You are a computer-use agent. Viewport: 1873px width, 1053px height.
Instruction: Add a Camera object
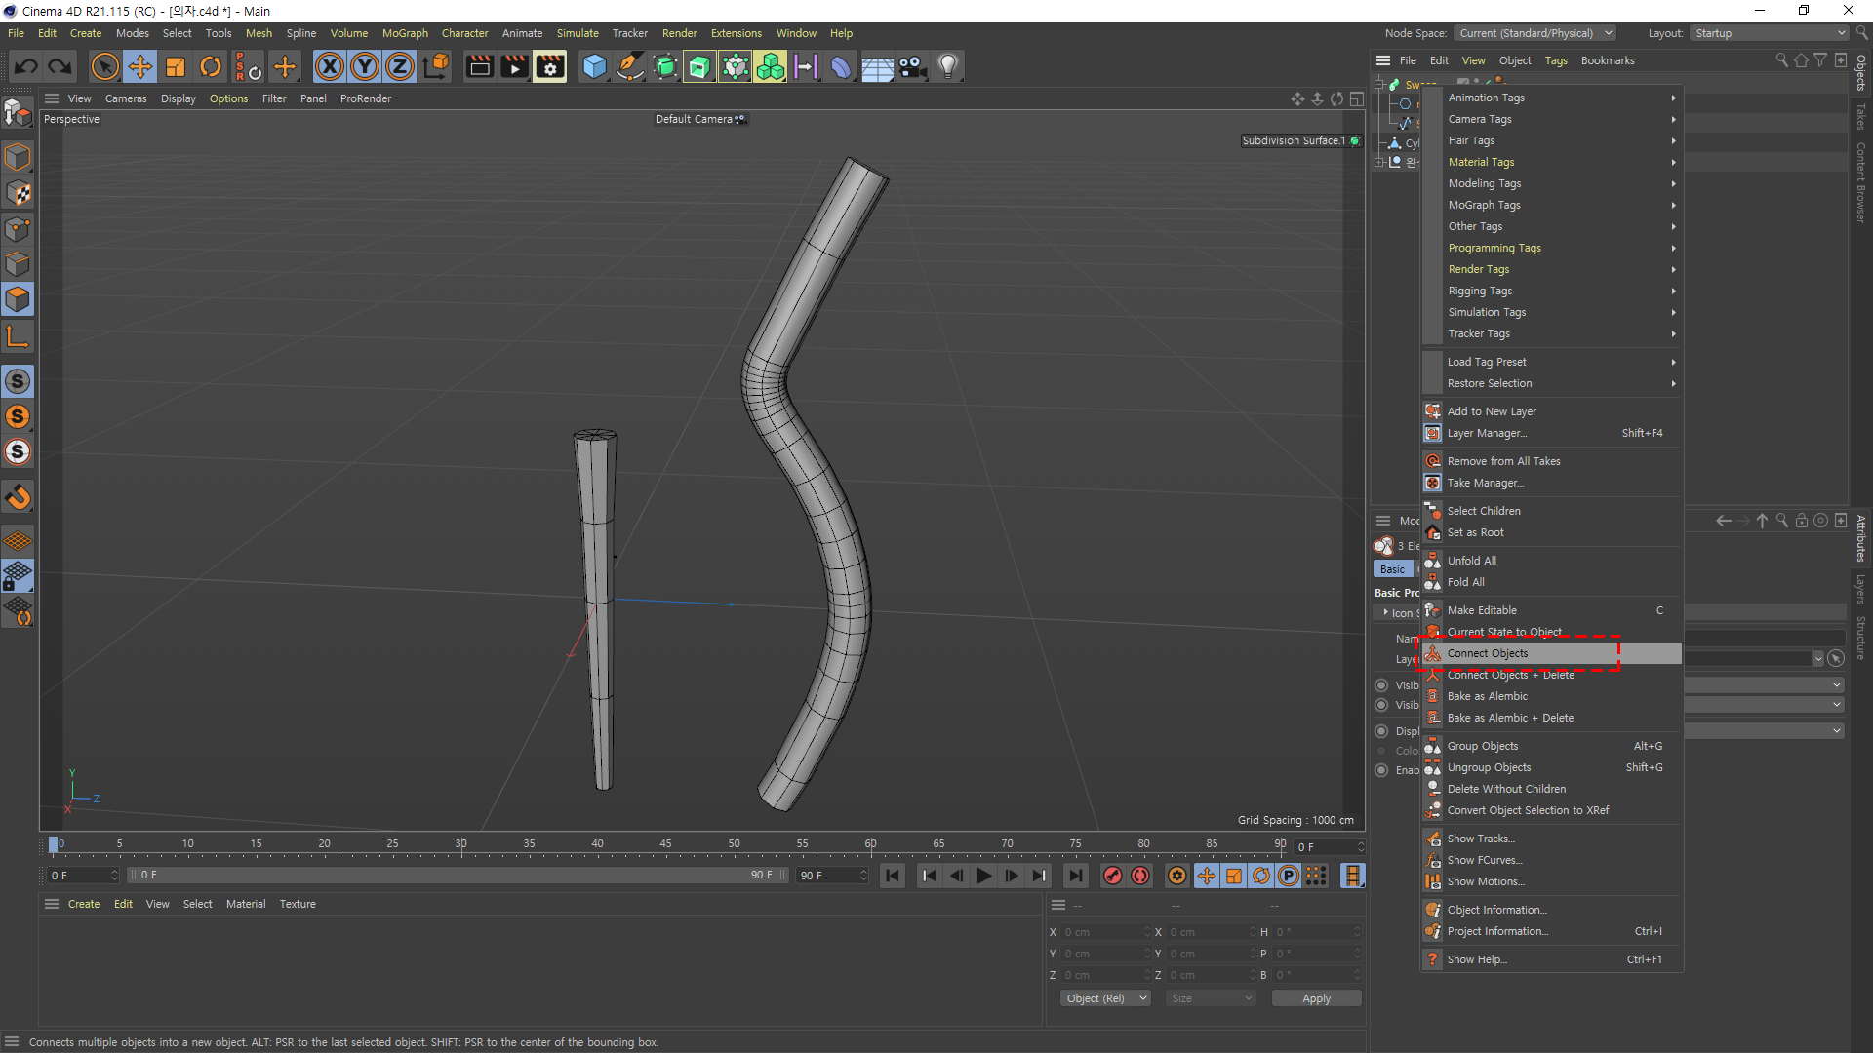tap(912, 66)
